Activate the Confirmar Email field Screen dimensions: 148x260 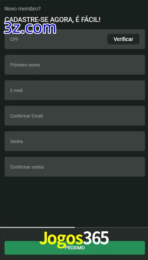(75, 116)
